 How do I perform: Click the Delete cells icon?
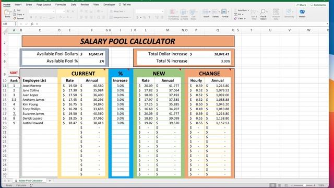point(214,11)
